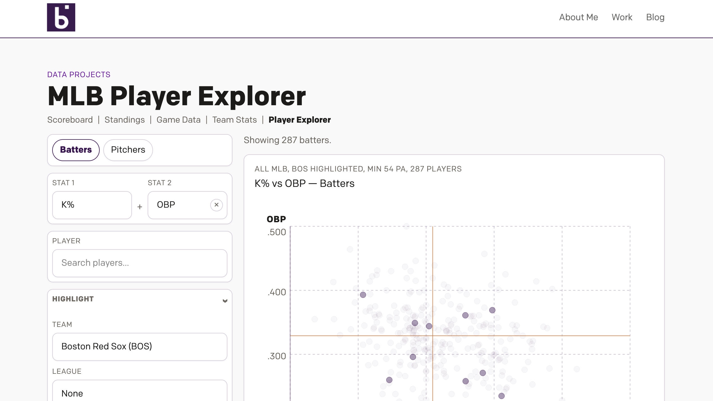
Task: Open Team Stats page
Action: [234, 120]
